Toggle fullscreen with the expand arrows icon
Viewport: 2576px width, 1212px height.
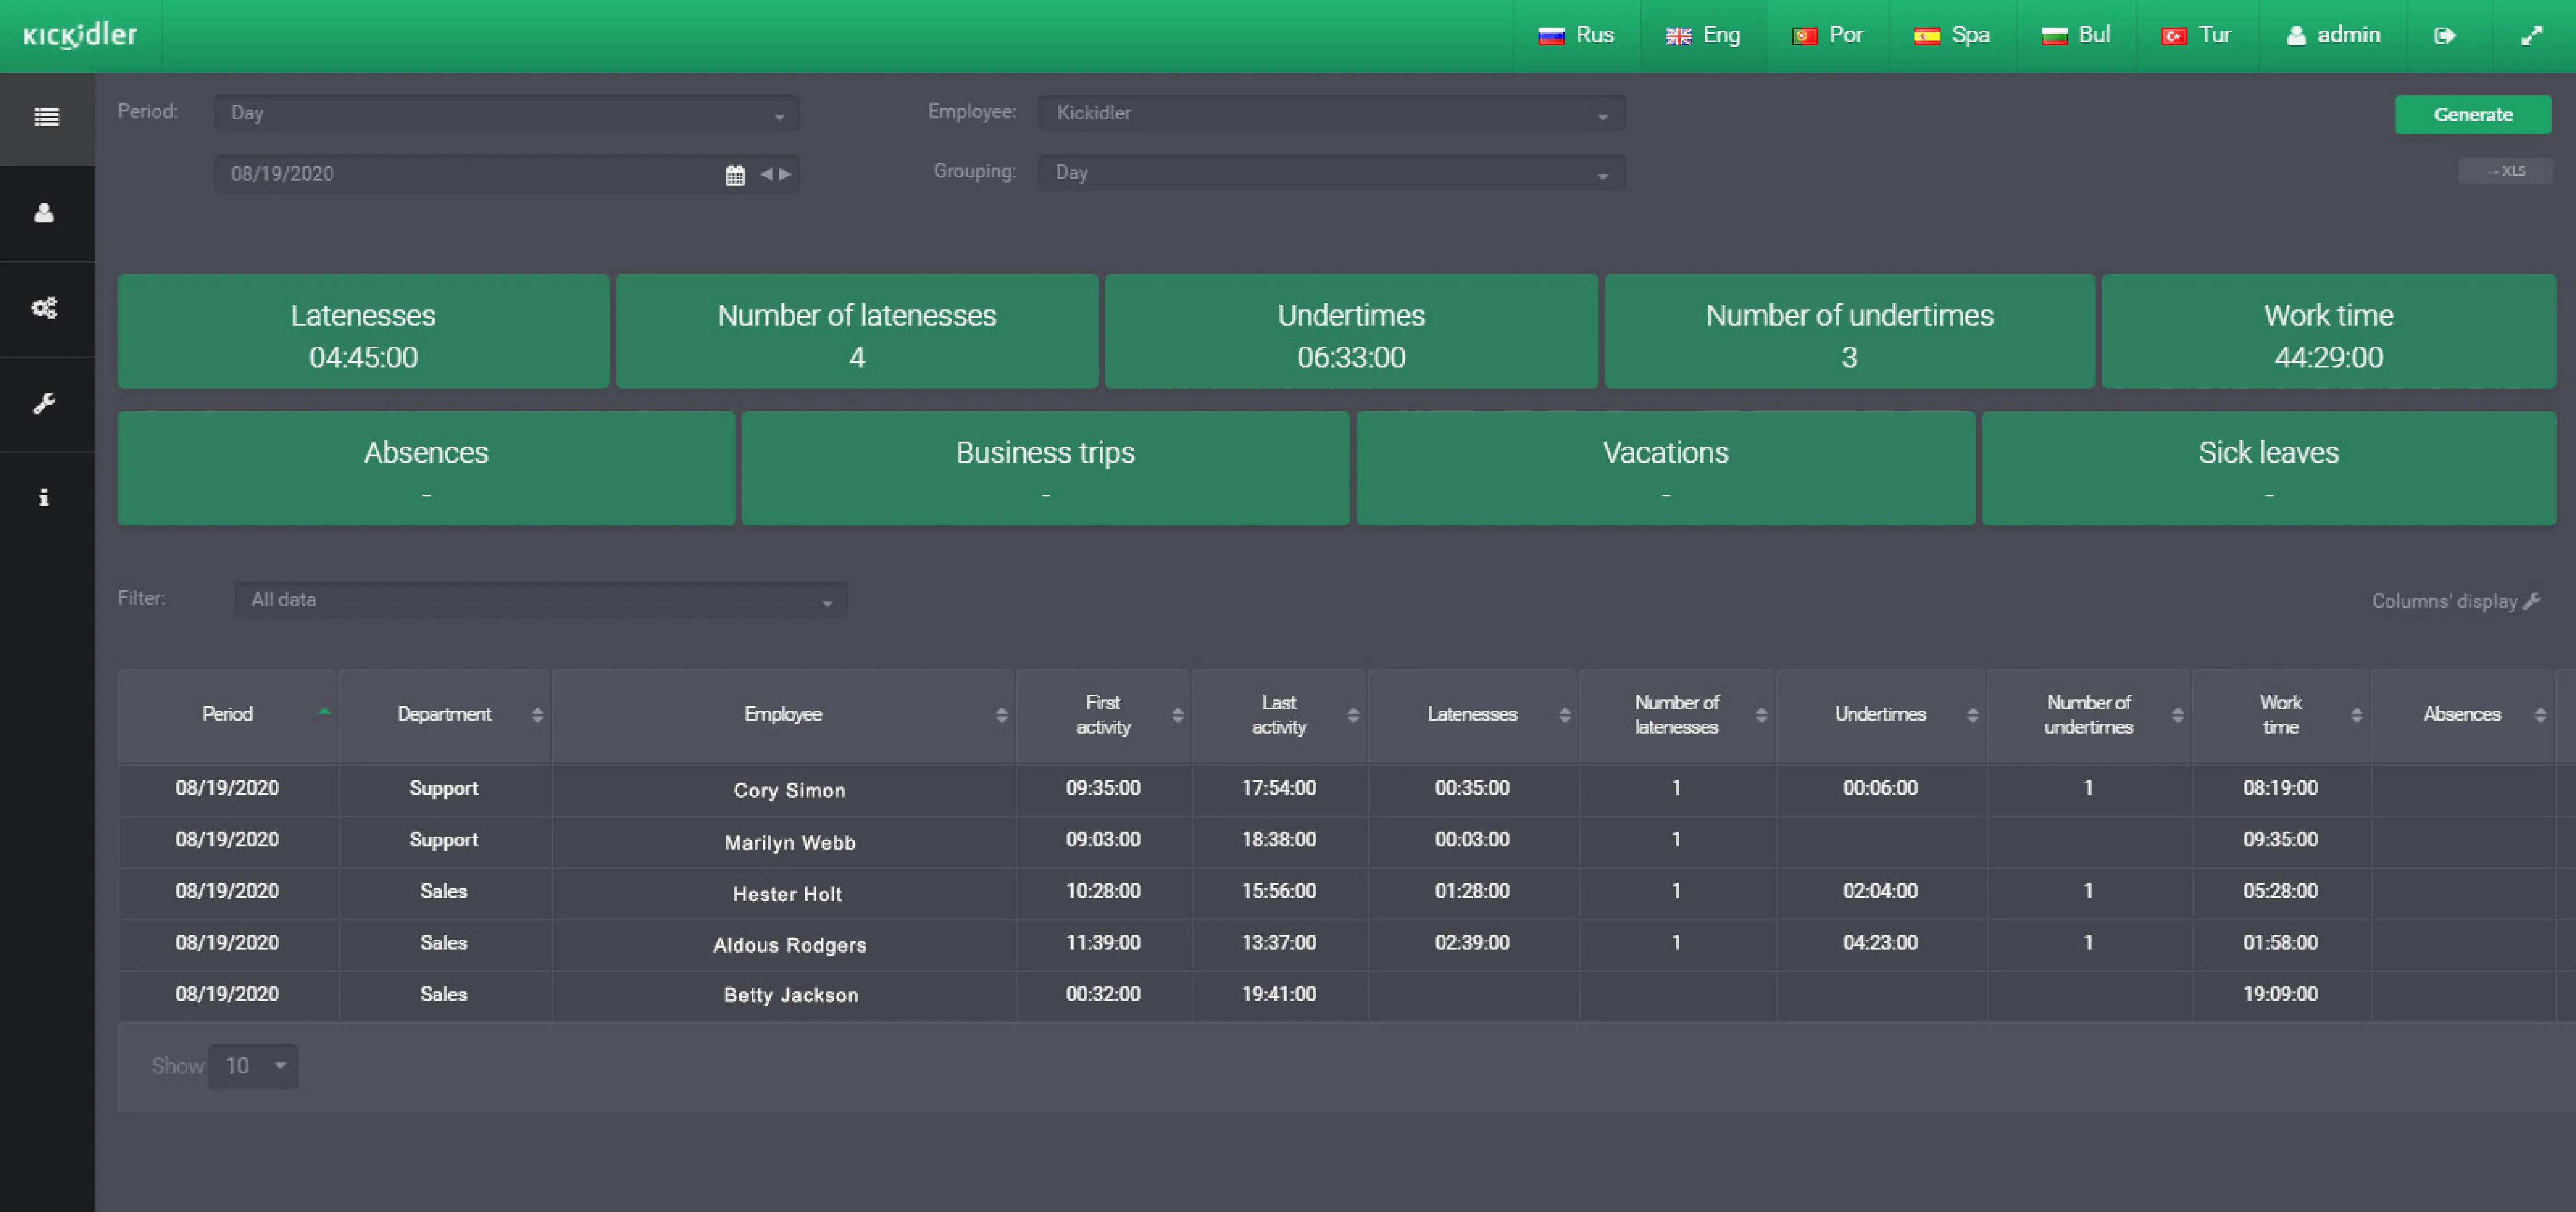tap(2531, 36)
